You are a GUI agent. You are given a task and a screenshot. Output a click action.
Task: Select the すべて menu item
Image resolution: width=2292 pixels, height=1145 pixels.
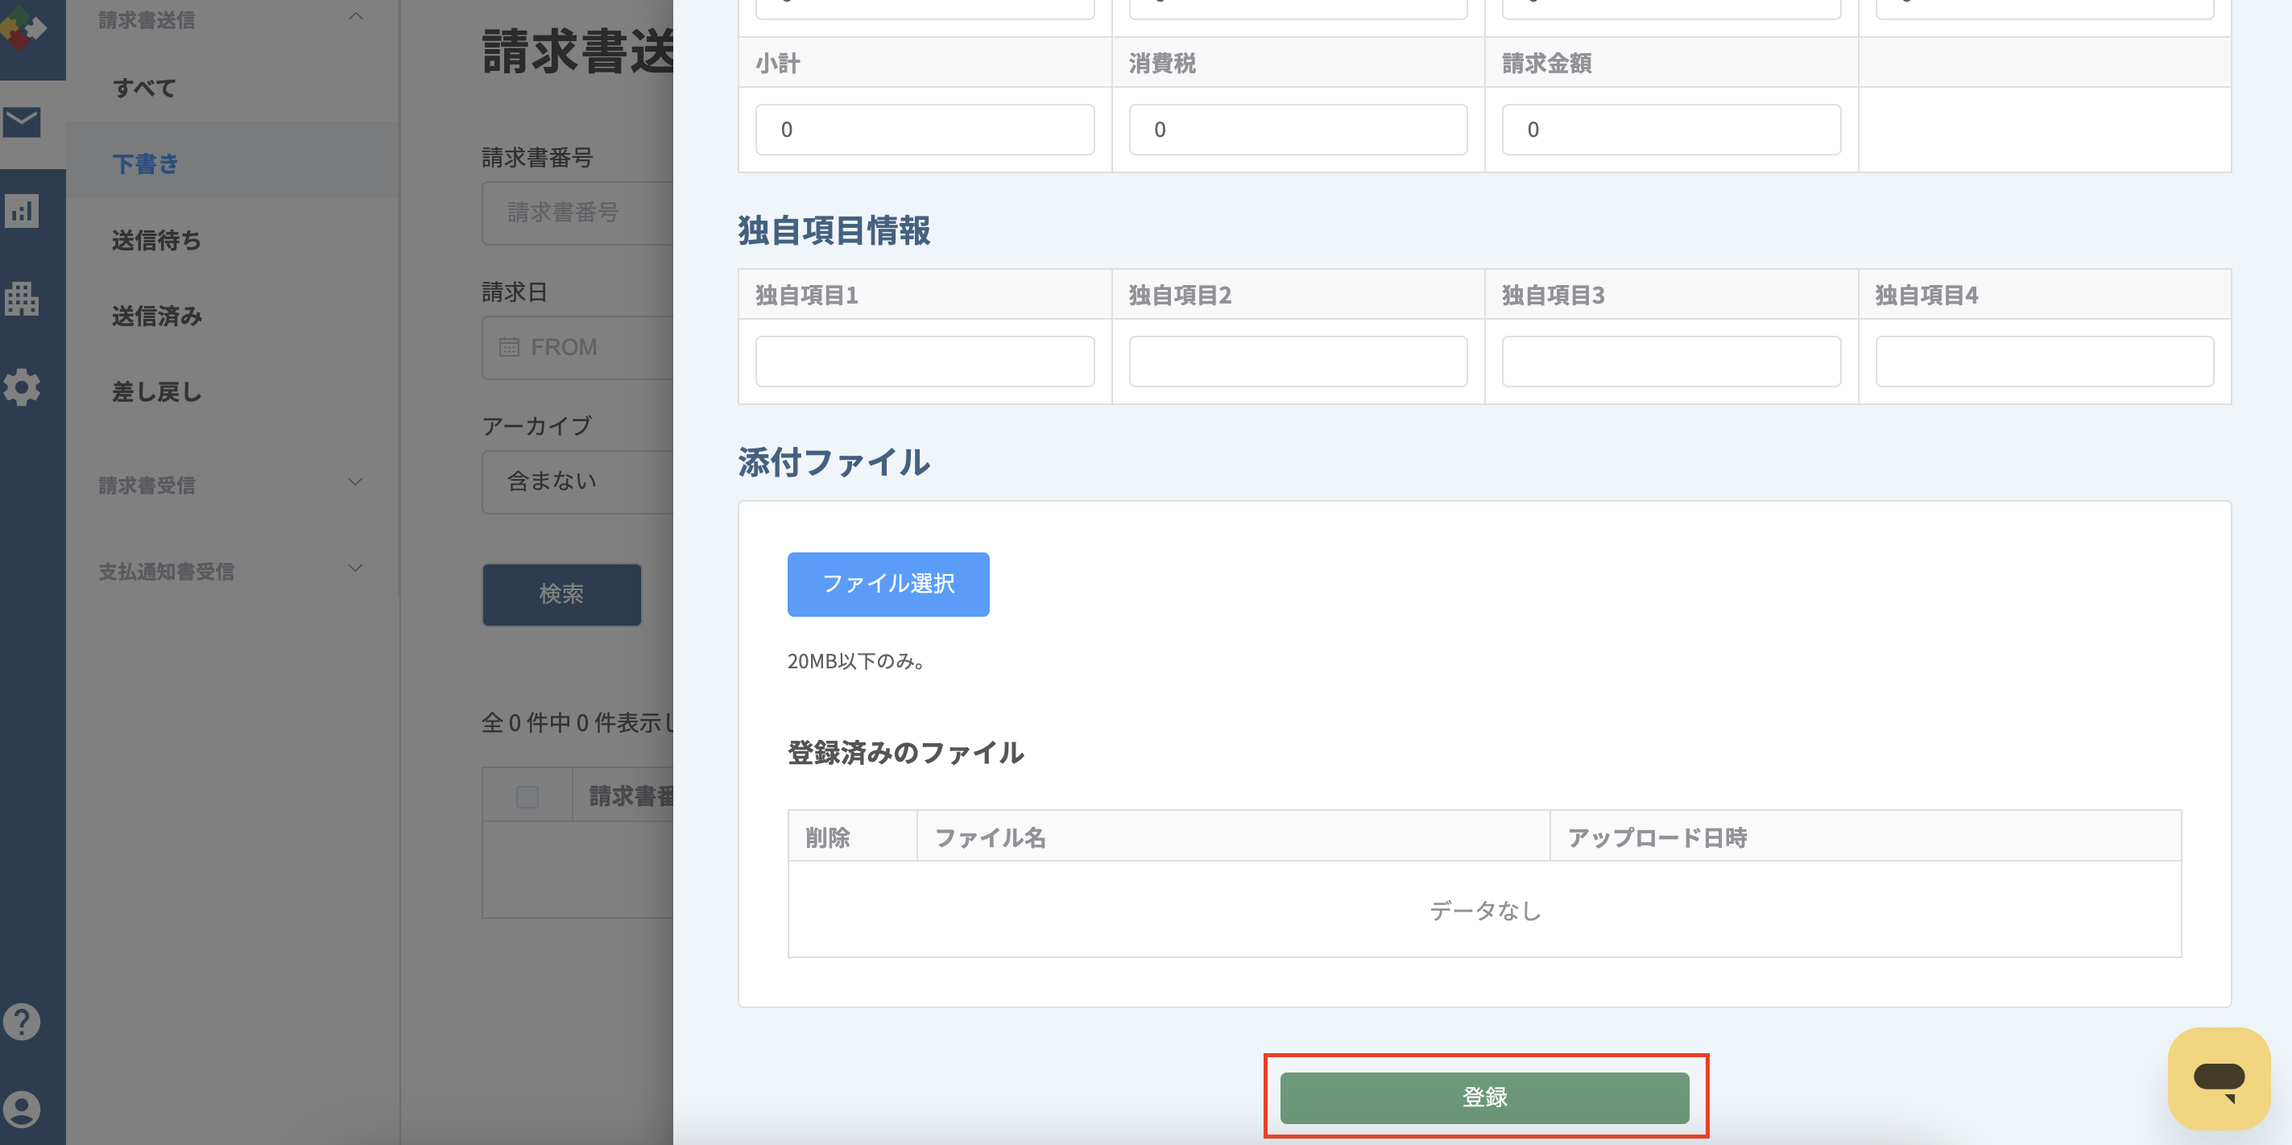coord(144,88)
